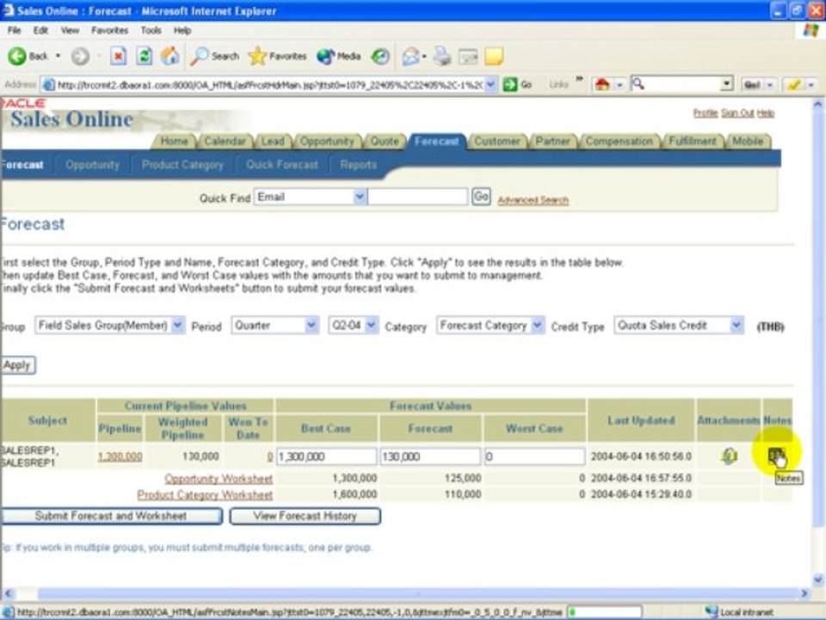The image size is (826, 620).
Task: Open the Q2-04 period name dropdown
Action: (x=372, y=325)
